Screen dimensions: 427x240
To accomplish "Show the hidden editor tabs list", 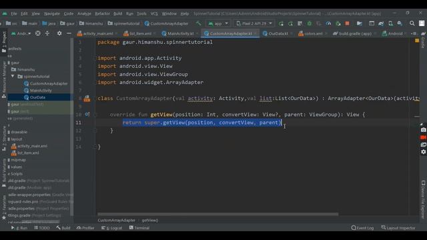I will [414, 33].
